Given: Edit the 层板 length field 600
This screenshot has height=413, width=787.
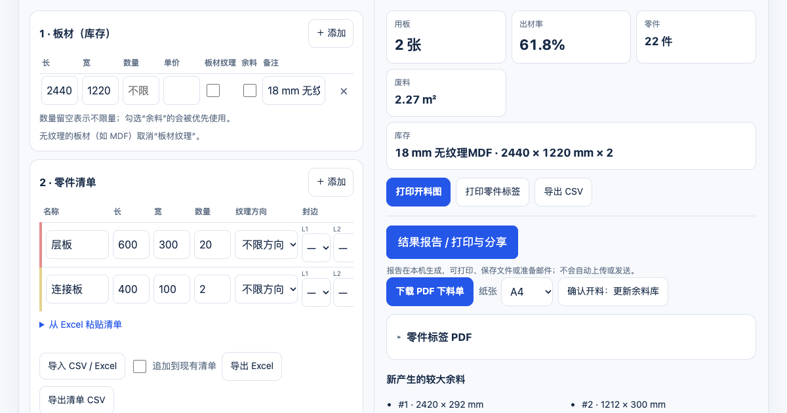Looking at the screenshot, I should (x=131, y=245).
